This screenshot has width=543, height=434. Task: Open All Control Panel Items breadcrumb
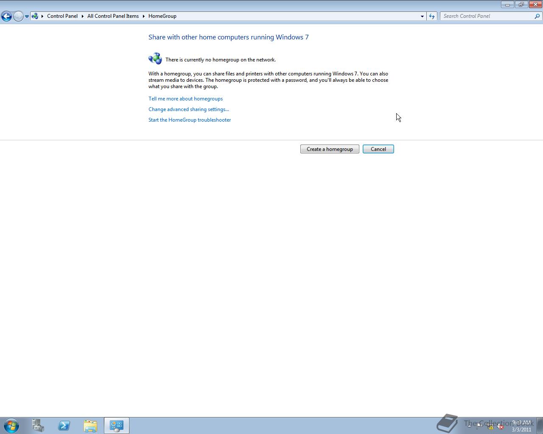(x=113, y=16)
